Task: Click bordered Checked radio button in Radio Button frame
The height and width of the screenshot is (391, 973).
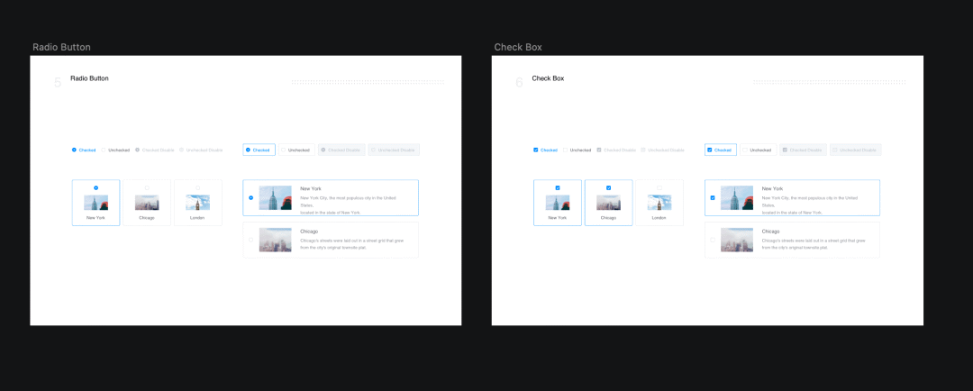Action: click(x=259, y=150)
